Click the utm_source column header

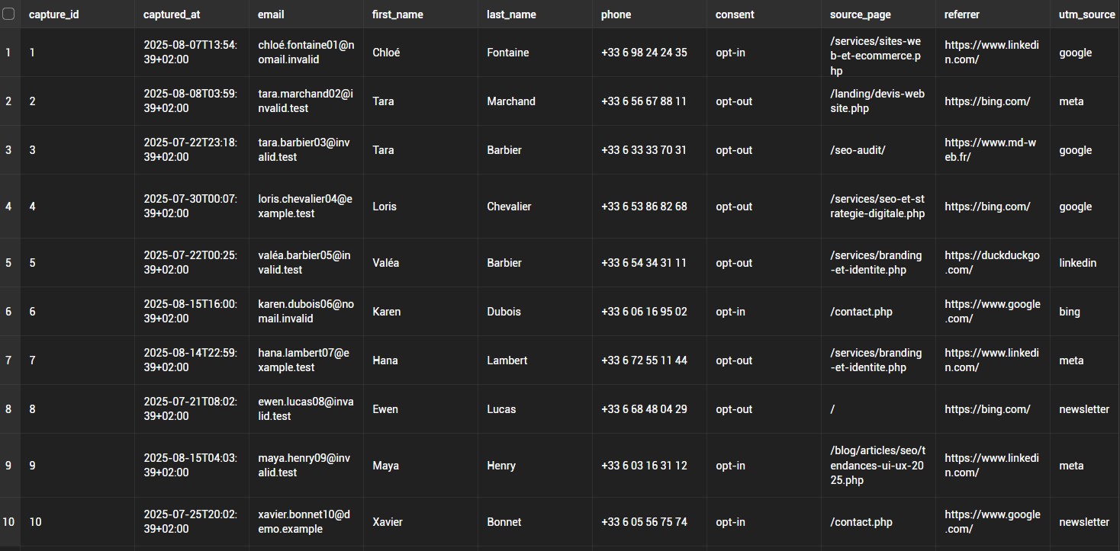tap(1086, 14)
